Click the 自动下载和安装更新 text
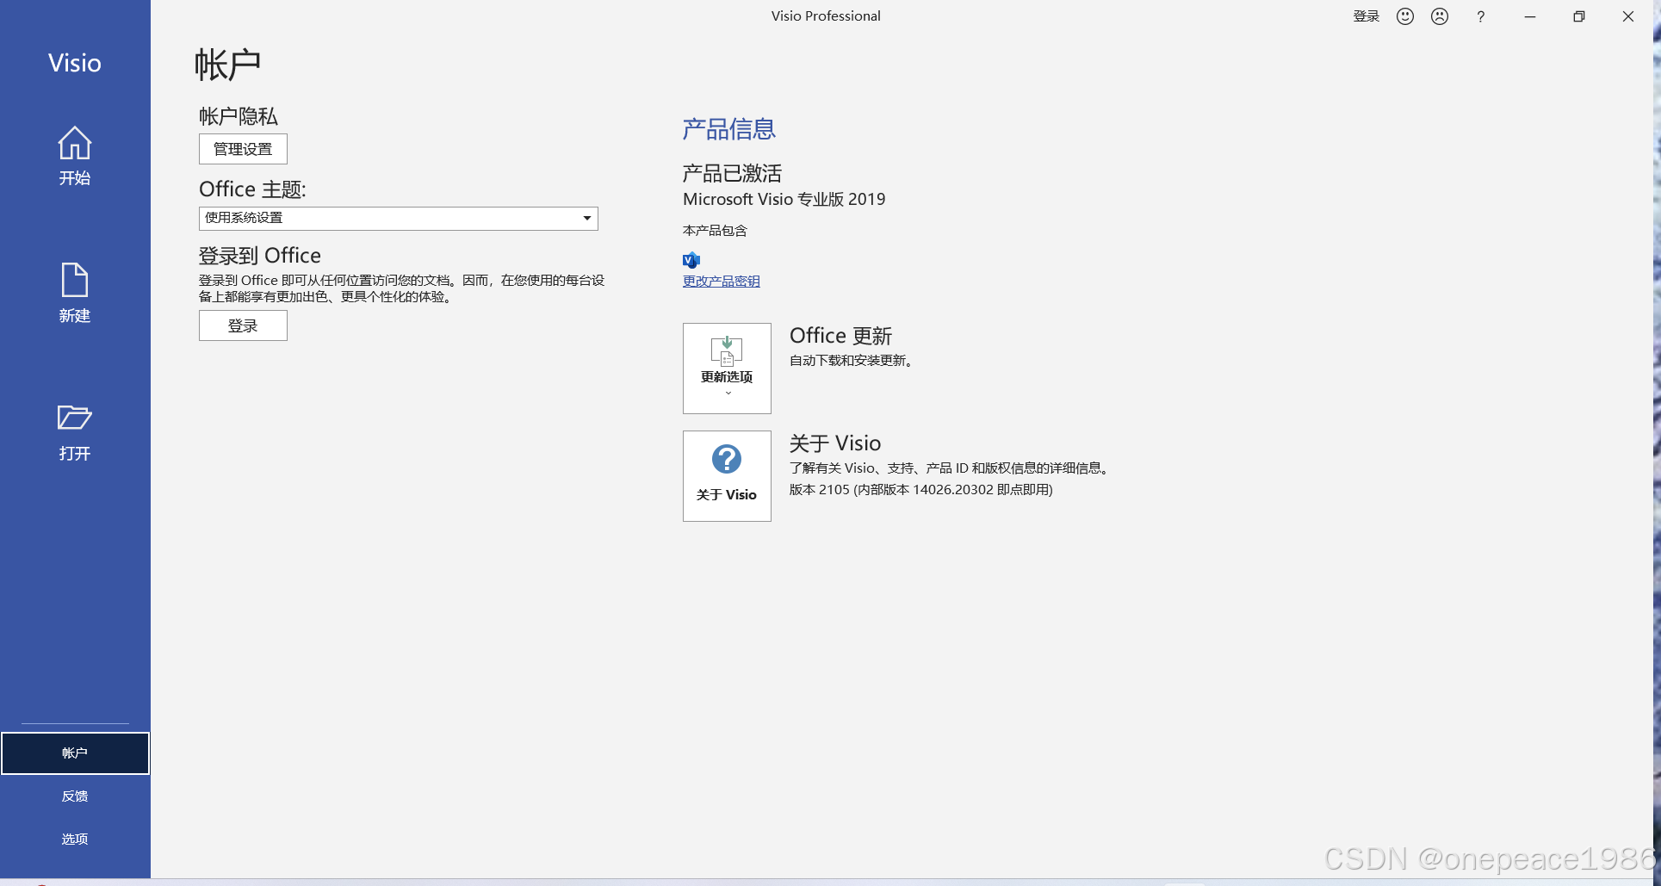 (x=852, y=361)
